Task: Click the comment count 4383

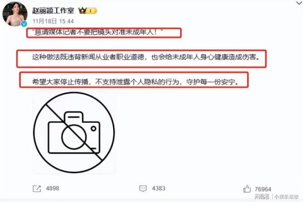Action: 159,188
